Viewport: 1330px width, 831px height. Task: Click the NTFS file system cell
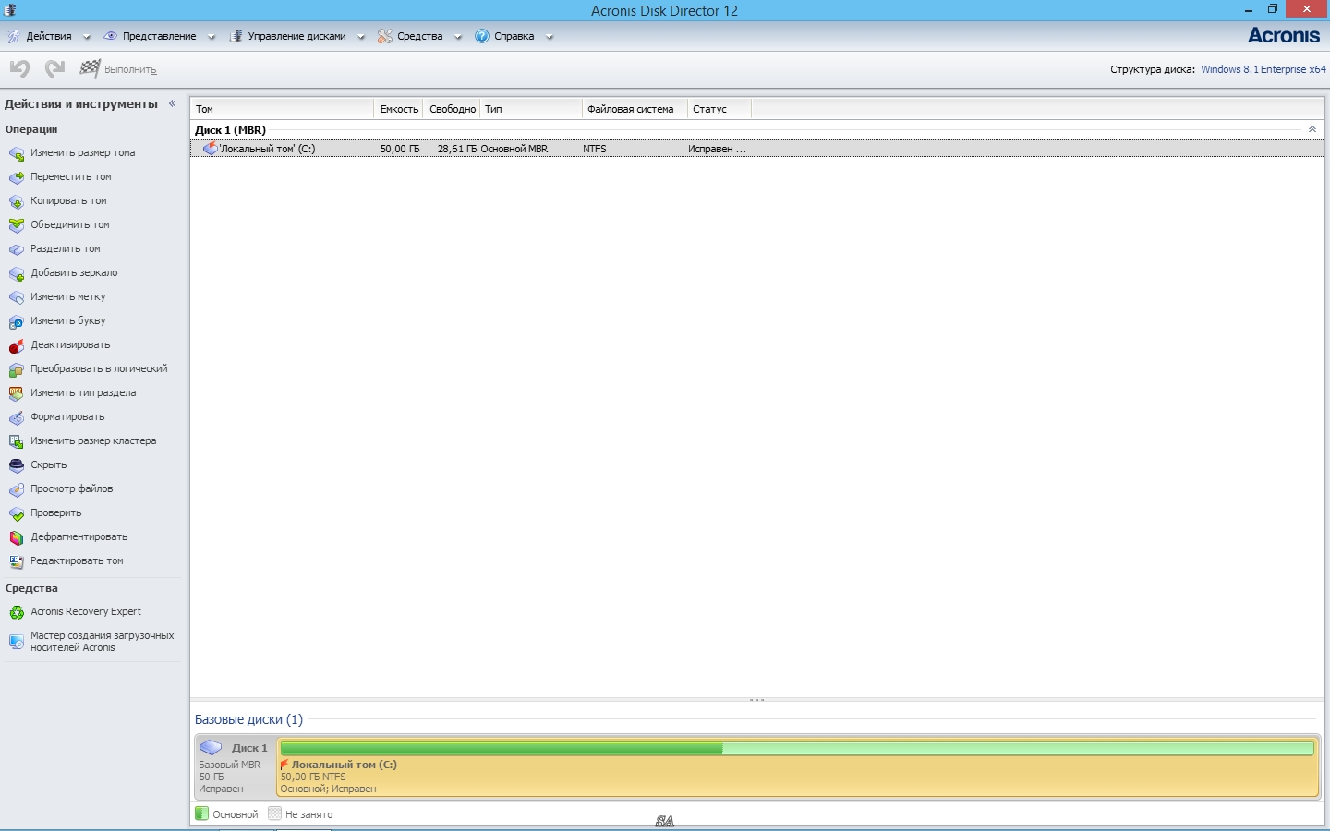pyautogui.click(x=595, y=149)
